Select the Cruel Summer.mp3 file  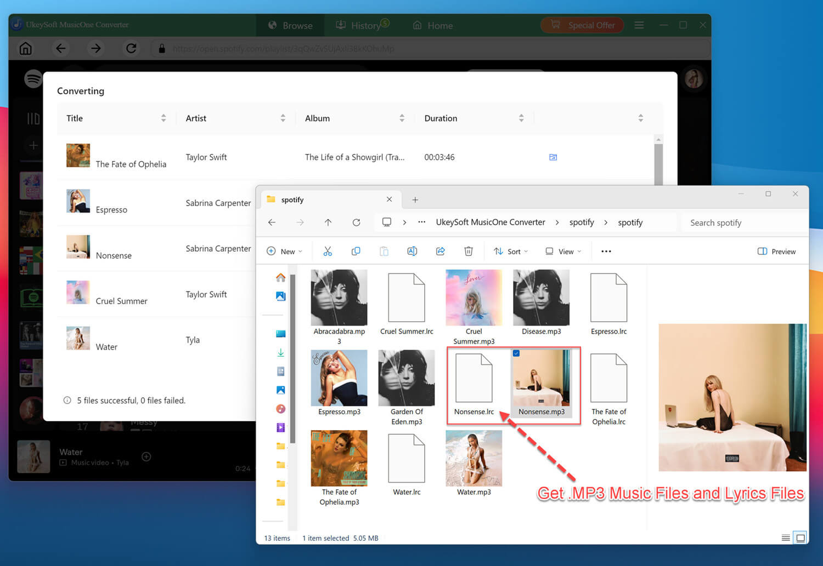click(474, 307)
